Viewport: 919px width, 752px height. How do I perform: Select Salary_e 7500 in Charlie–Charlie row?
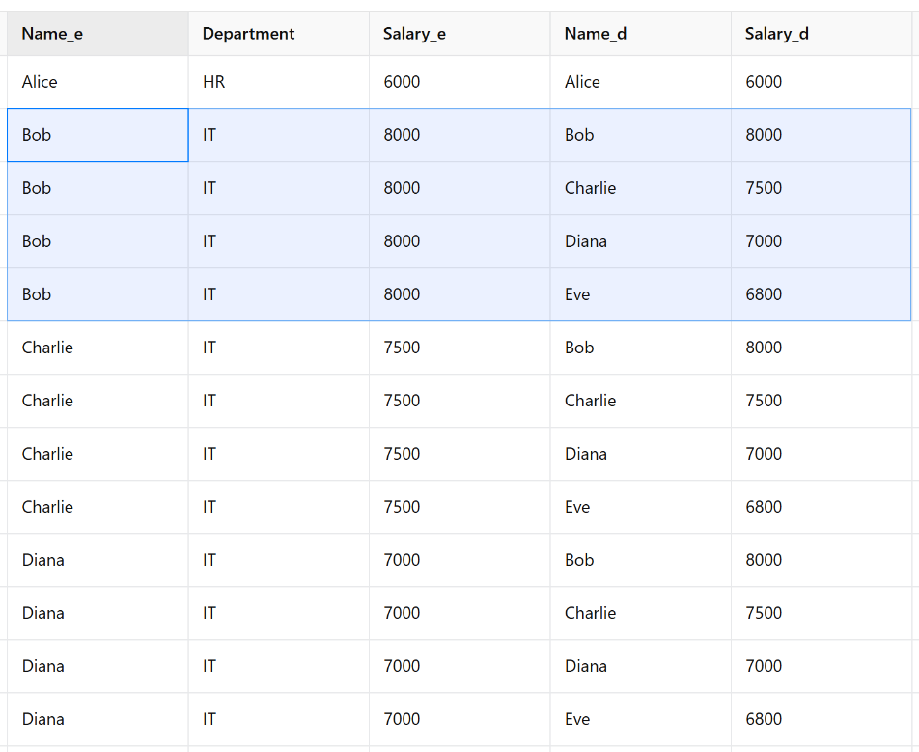coord(459,401)
